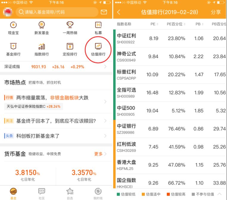Select 基金 tab in bottom bar

tap(13, 193)
